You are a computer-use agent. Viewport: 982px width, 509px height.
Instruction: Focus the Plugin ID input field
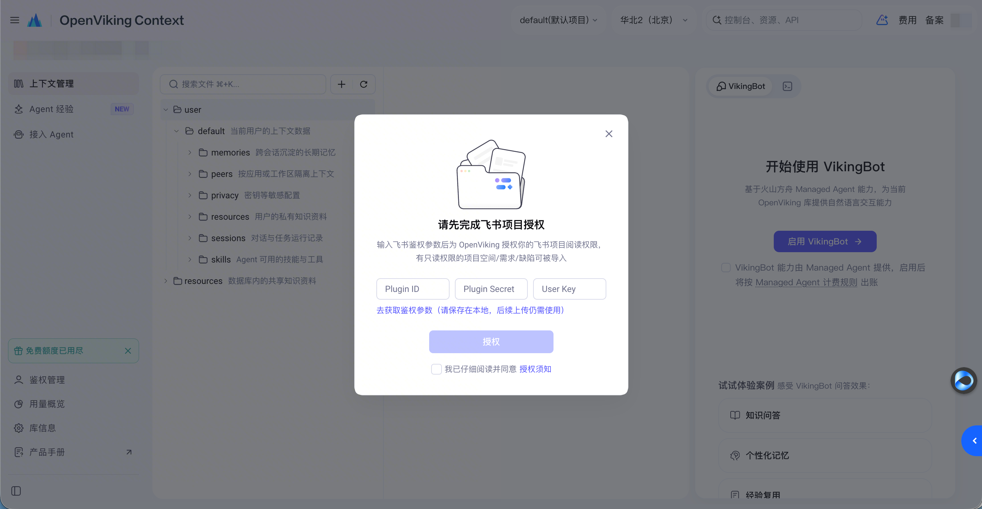[x=413, y=289]
